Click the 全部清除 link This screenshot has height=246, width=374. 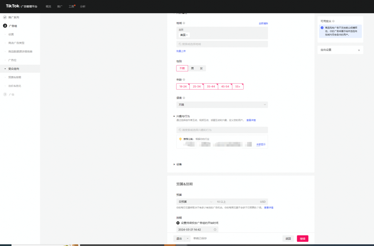(x=263, y=23)
